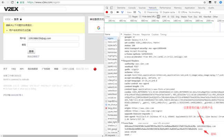
Task: Click the lock icon next to 登录
Action: point(21,19)
